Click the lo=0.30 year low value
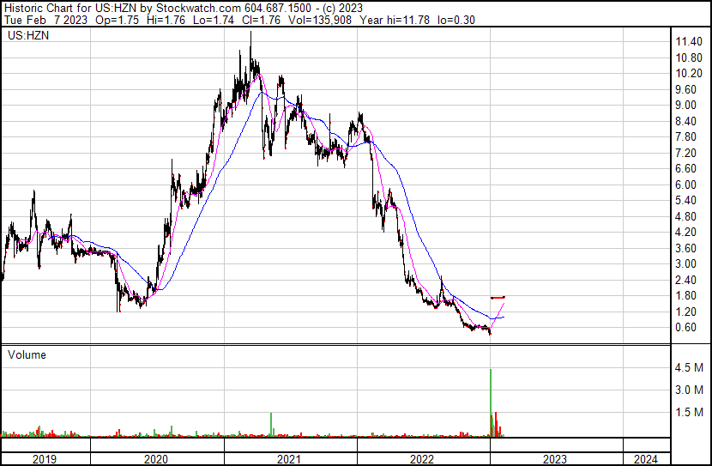The width and height of the screenshot is (712, 466). (456, 20)
